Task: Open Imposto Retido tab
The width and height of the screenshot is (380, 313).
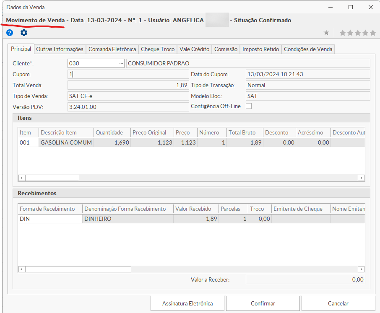Action: (x=261, y=49)
